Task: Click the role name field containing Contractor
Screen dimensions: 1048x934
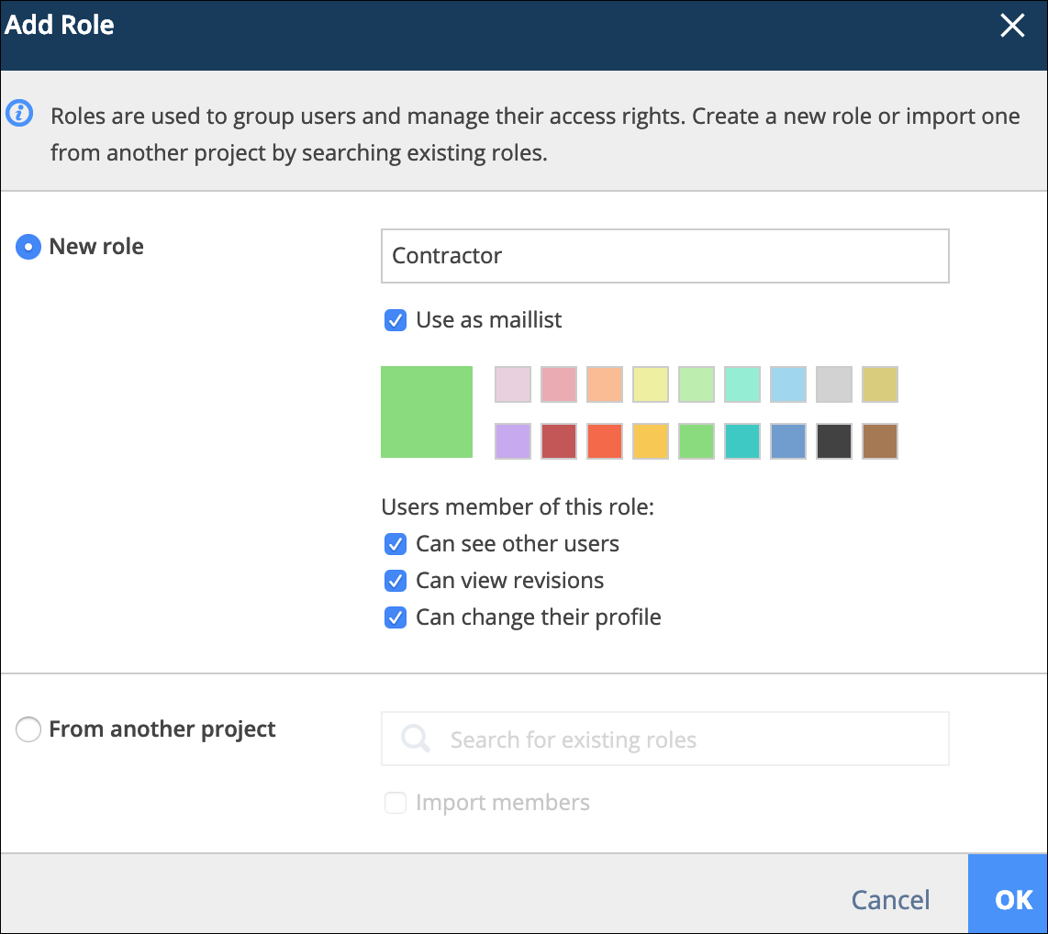Action: pos(665,256)
